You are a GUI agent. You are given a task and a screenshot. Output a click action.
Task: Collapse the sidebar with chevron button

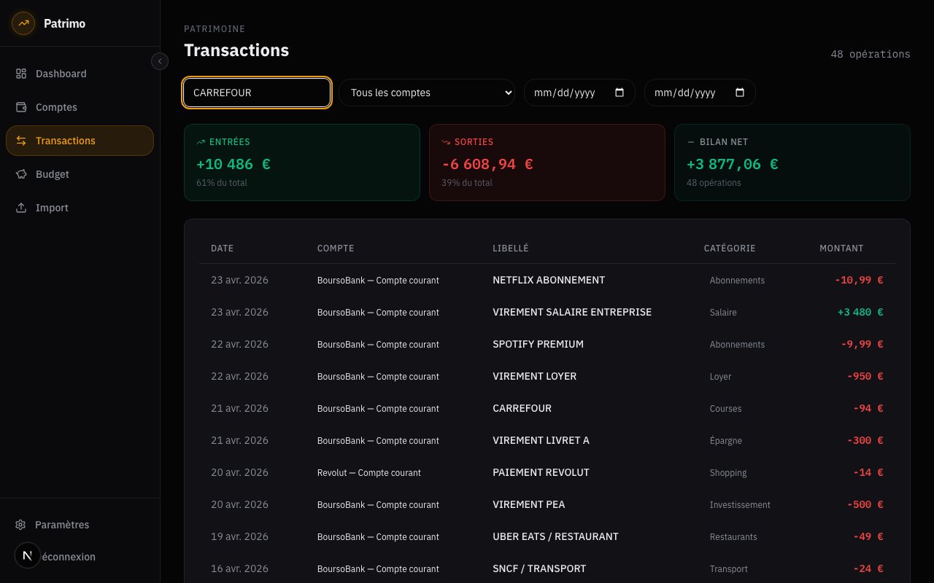coord(160,61)
